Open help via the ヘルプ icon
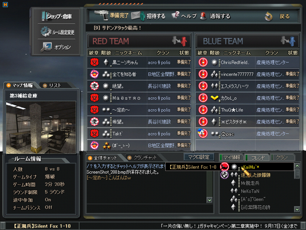 (175, 15)
